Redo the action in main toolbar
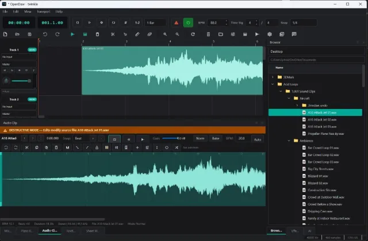The width and height of the screenshot is (368, 241). tap(57, 34)
